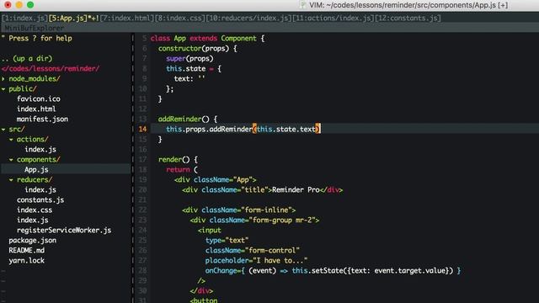Click the form-group mr-2 div line
The height and width of the screenshot is (303, 539).
click(x=254, y=221)
